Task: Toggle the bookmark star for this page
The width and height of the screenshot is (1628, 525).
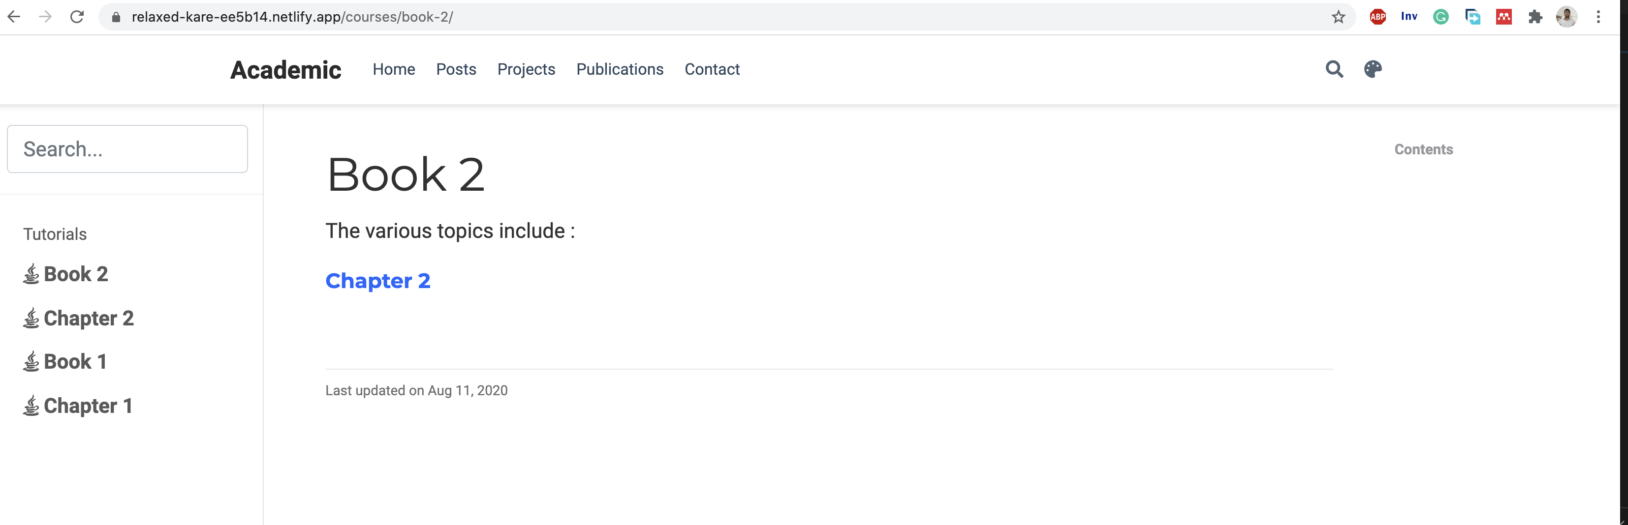Action: pos(1338,16)
